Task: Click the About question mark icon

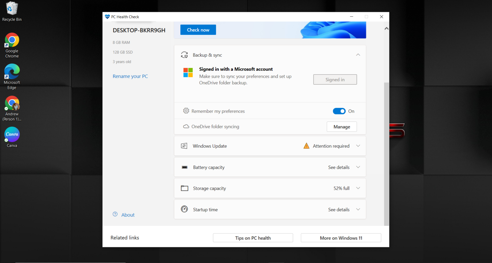Action: coord(115,214)
